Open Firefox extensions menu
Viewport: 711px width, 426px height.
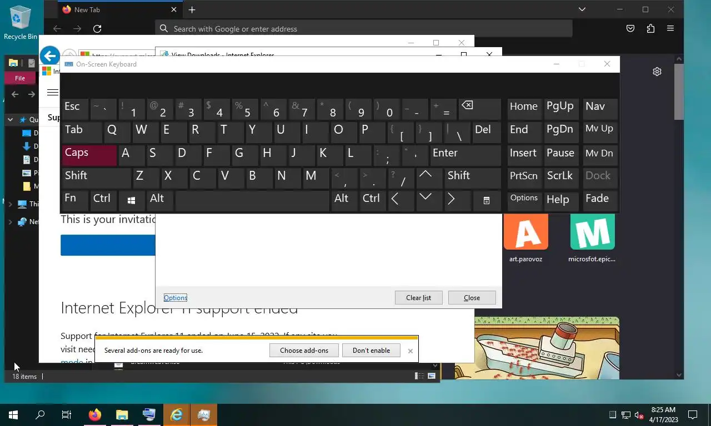pyautogui.click(x=650, y=29)
